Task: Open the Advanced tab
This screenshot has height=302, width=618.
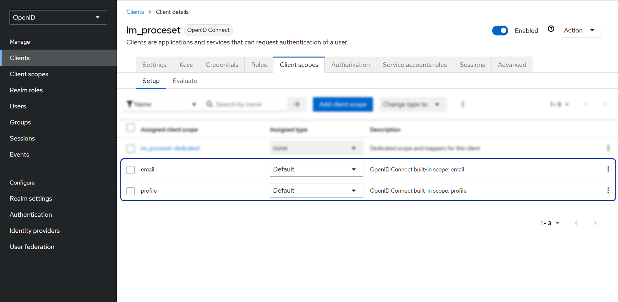Action: (512, 65)
